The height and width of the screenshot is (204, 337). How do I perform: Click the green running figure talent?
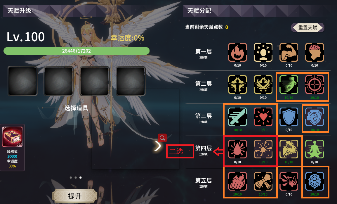289,84
